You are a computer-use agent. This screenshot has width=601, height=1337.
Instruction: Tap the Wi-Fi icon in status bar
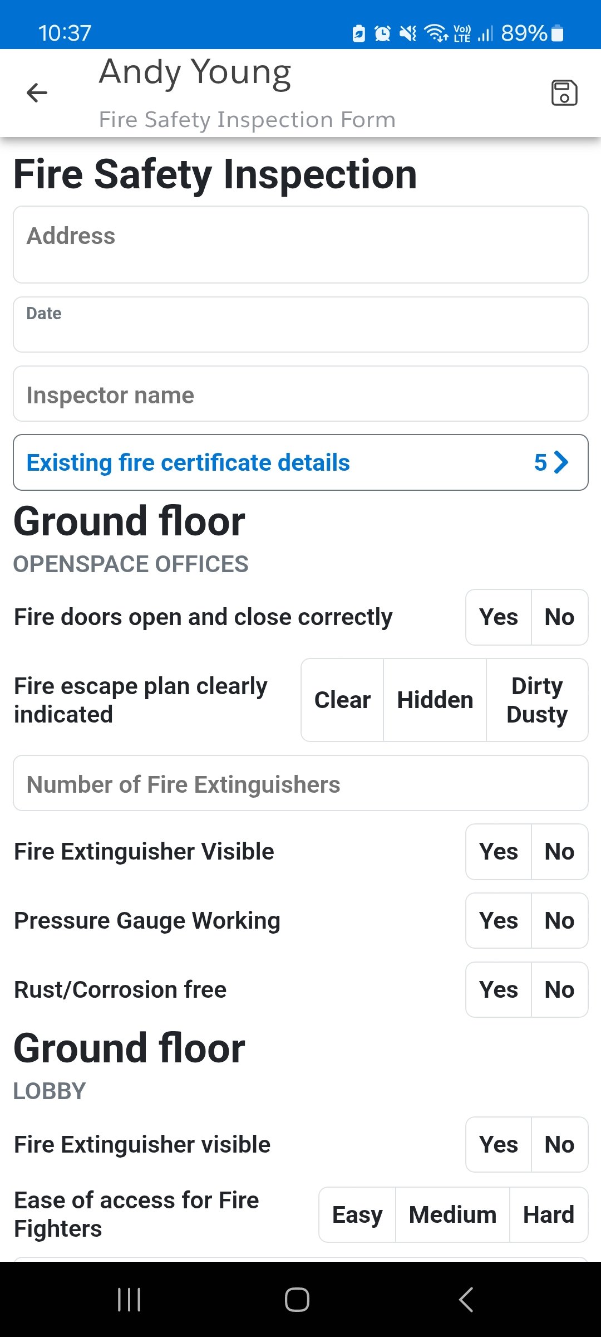pos(436,33)
